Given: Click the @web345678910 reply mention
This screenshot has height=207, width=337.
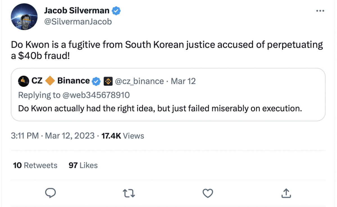Looking at the screenshot, I should [x=96, y=95].
